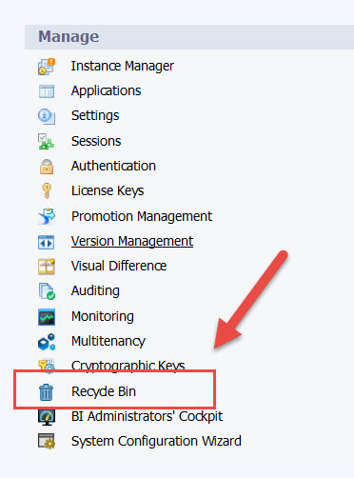Open Authentication configuration
Viewport: 354px width, 478px height.
(x=113, y=166)
